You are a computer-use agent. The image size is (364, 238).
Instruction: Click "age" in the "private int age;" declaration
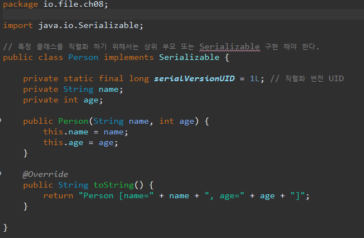[91, 101]
